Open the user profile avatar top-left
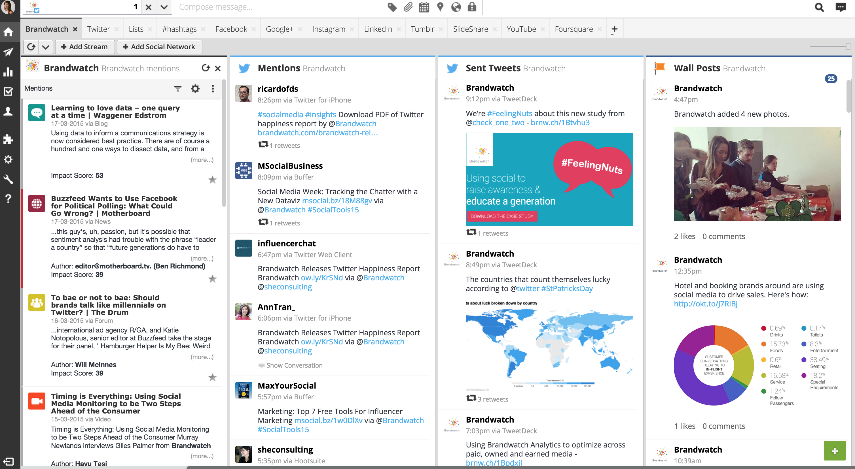The width and height of the screenshot is (855, 469). click(x=8, y=7)
